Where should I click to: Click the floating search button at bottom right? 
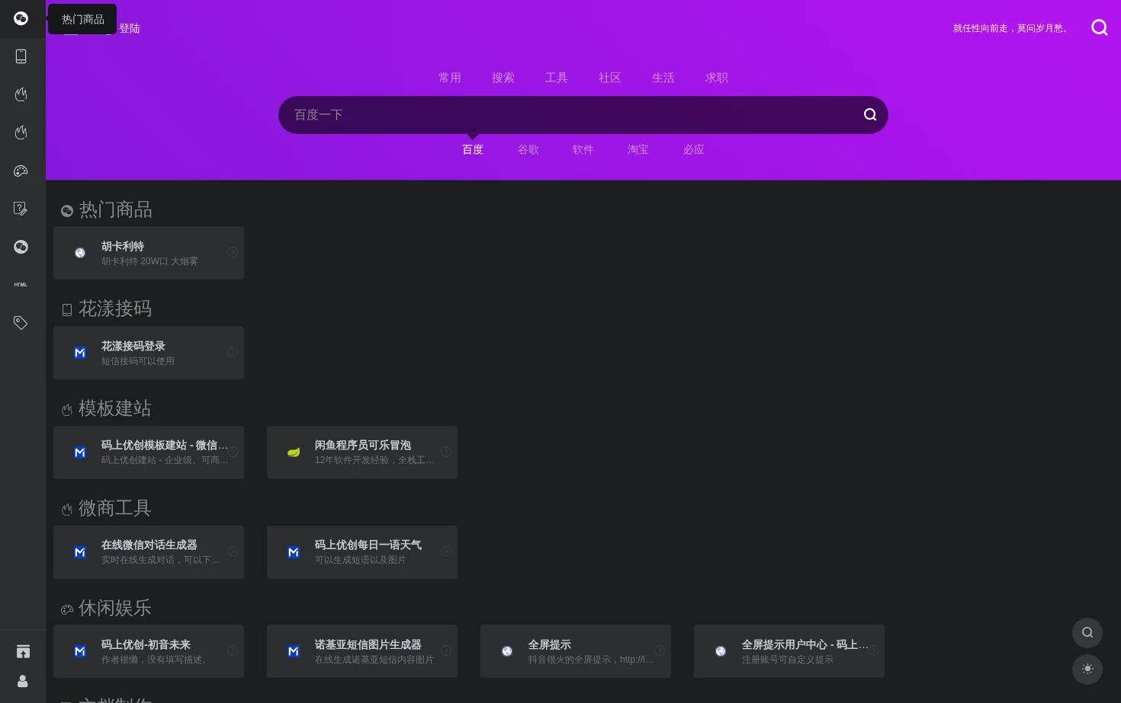pos(1087,632)
